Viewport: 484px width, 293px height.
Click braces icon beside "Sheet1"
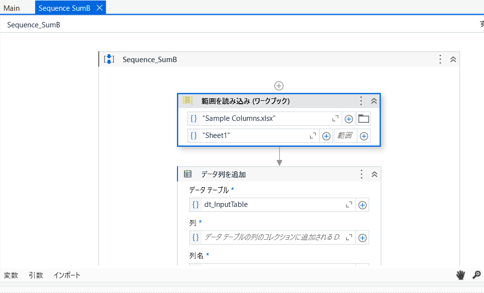[x=194, y=136]
